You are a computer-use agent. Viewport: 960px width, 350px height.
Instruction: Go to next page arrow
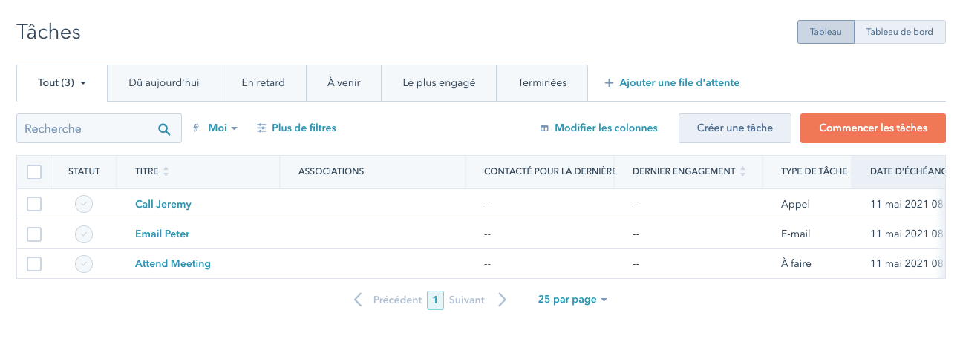point(503,300)
